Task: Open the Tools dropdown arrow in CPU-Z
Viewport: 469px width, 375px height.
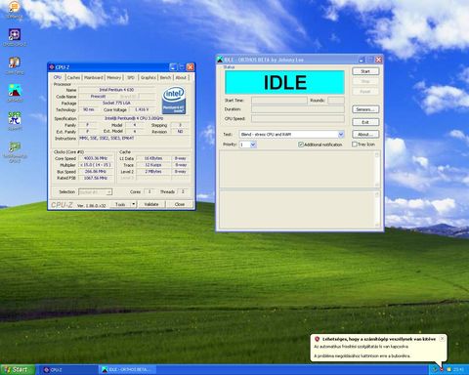Action: pos(133,204)
